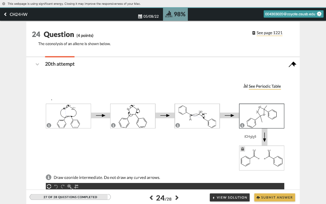Click the zoom-reset magnifier icon in drawing toolbar
The image size is (326, 204).
69,186
